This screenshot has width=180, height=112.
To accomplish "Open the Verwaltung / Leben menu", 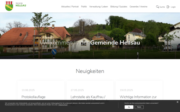I will pos(98,7).
